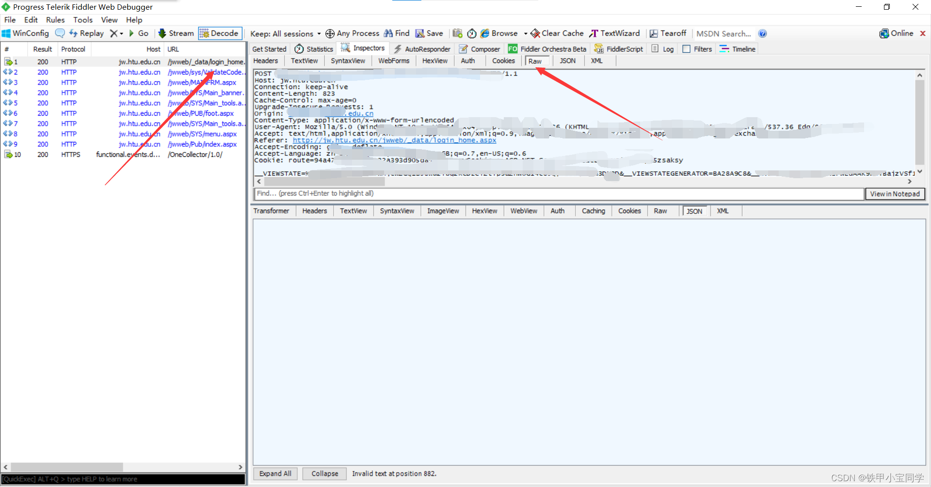
Task: Sort sessions by Result column header
Action: [43, 49]
